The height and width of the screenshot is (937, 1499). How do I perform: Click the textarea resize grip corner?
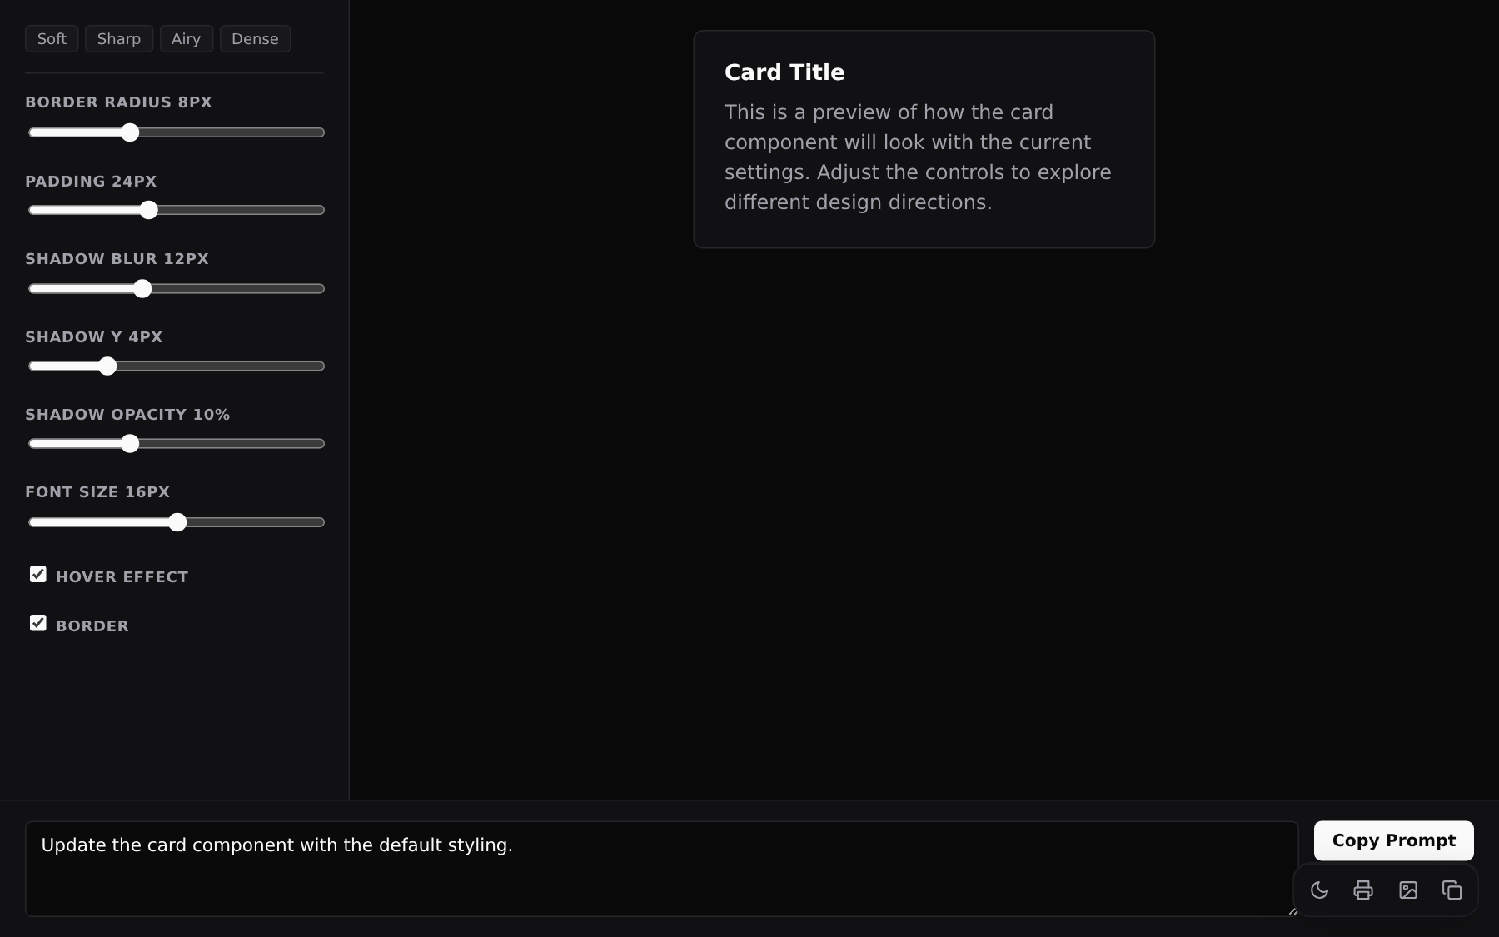point(1292,910)
